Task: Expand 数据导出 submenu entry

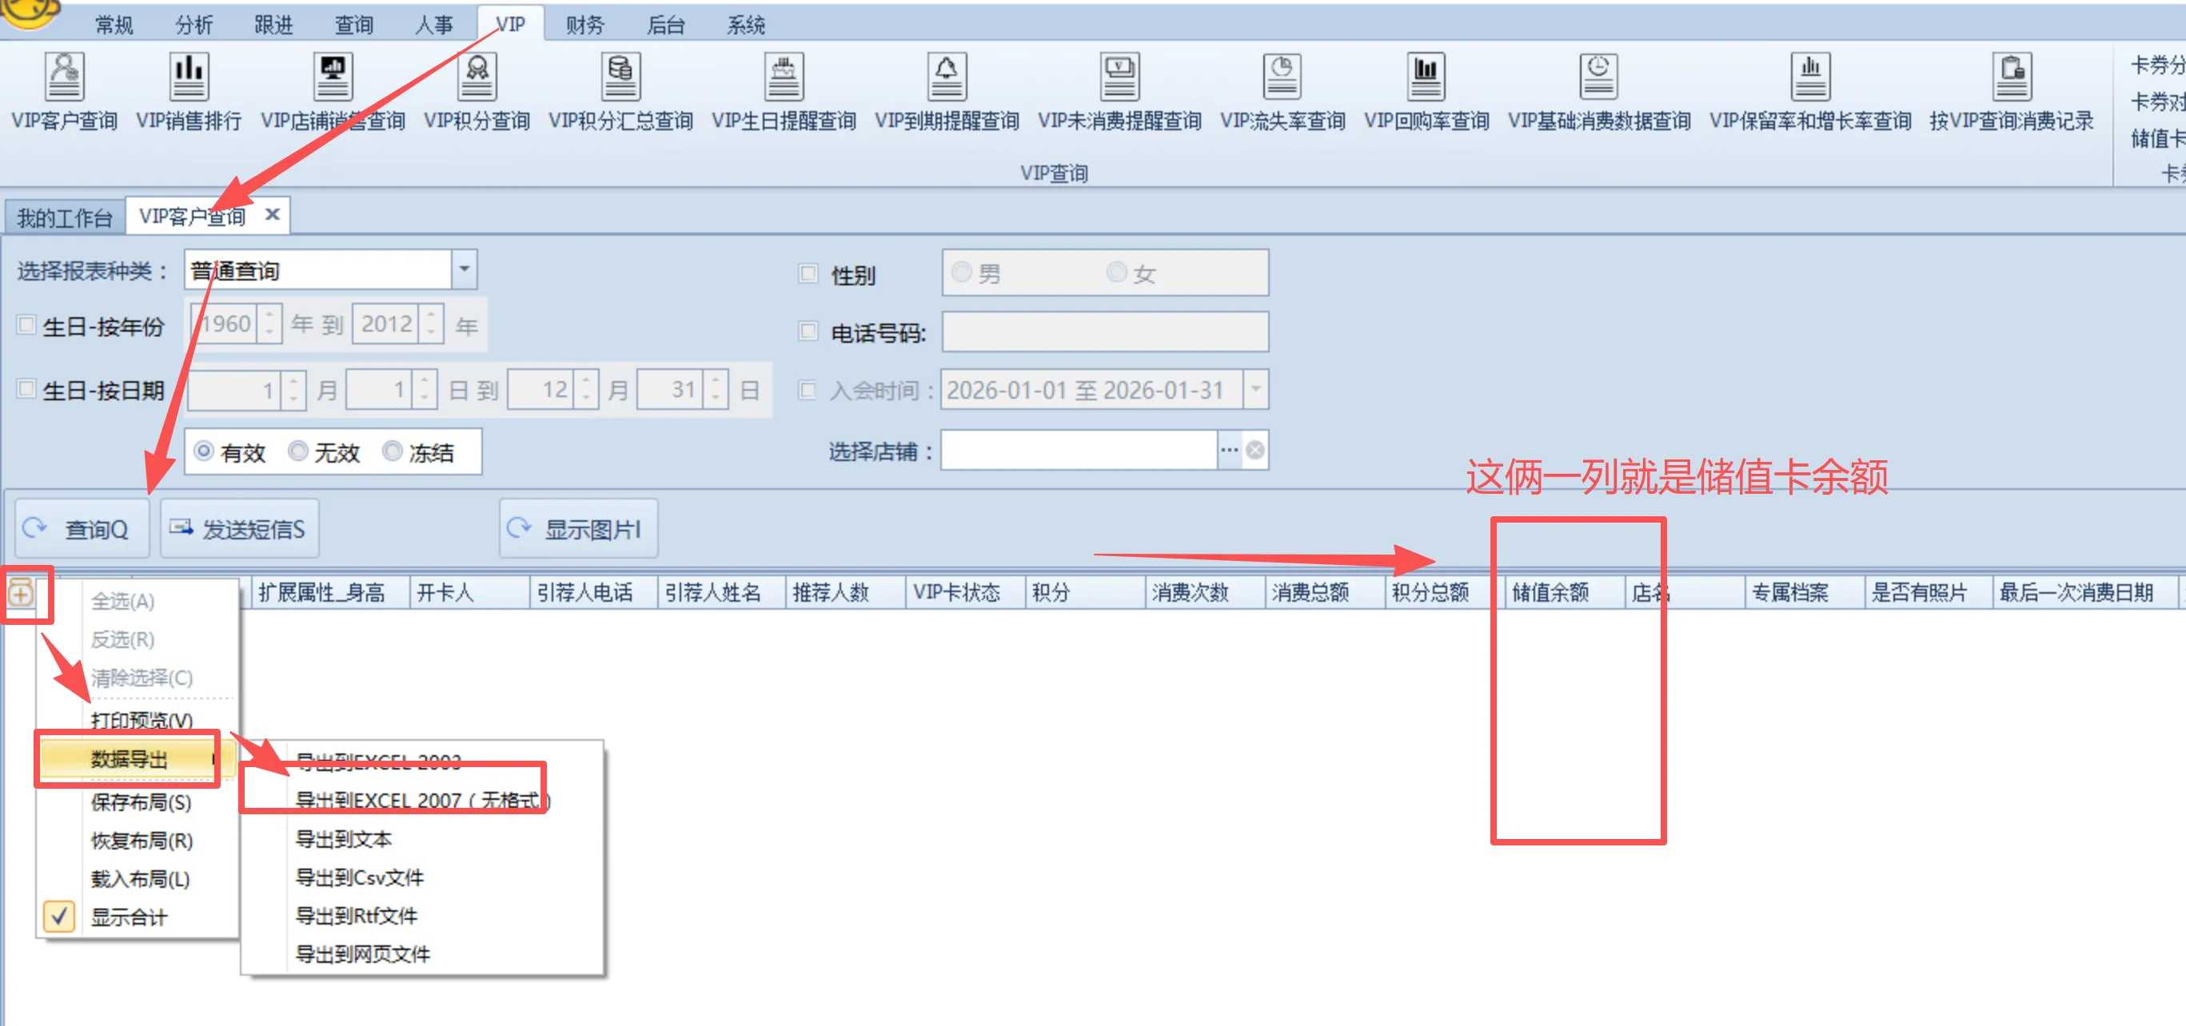Action: pos(129,759)
